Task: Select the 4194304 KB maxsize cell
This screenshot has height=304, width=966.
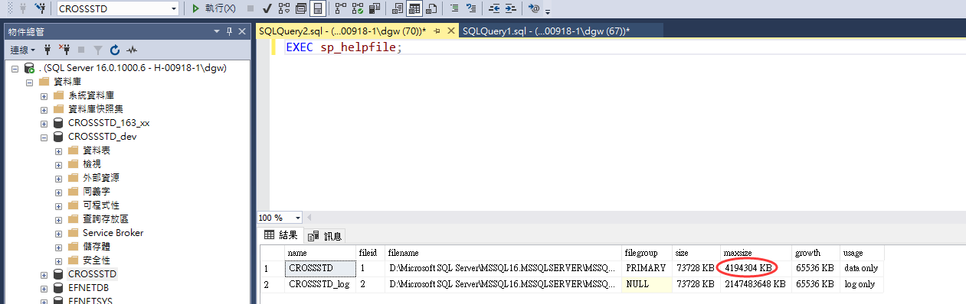Action: pos(755,268)
